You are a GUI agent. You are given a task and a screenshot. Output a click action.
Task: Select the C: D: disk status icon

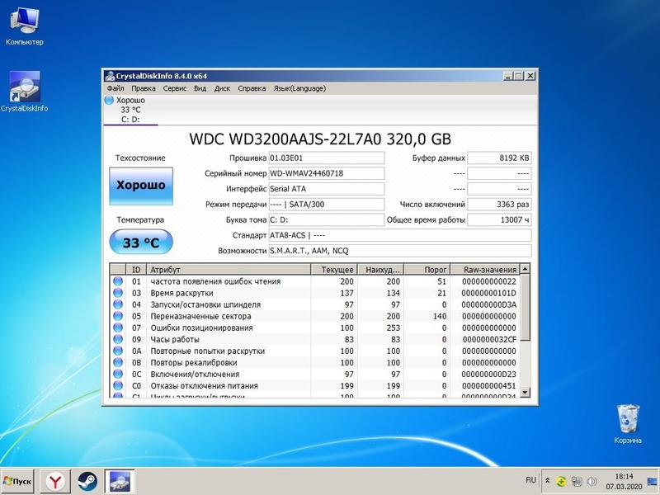point(109,101)
